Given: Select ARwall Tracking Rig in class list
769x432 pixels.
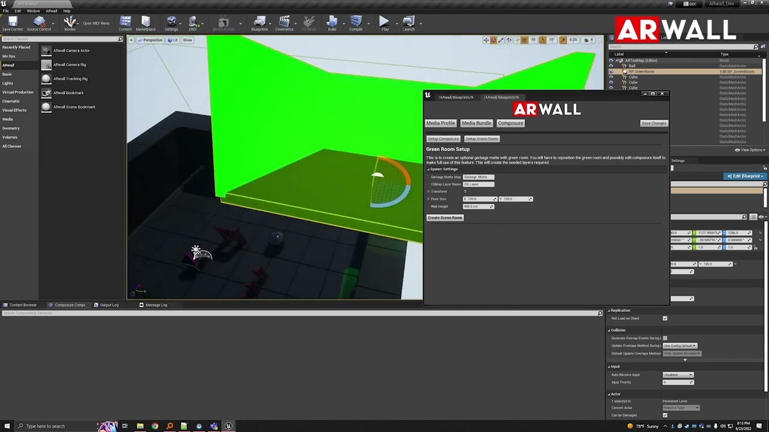Looking at the screenshot, I should coord(70,79).
